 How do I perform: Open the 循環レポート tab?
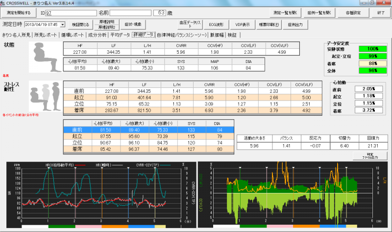click(72, 35)
